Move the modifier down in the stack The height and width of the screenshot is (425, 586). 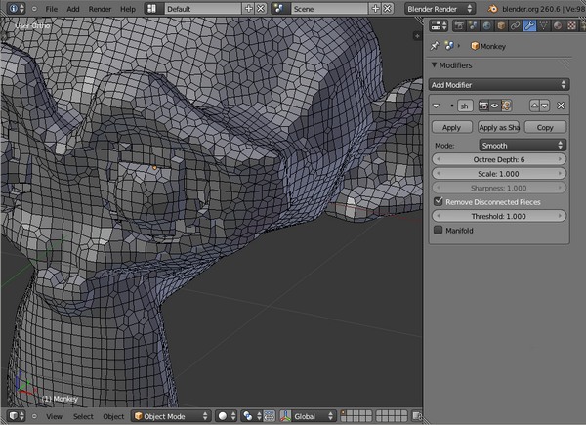(545, 106)
